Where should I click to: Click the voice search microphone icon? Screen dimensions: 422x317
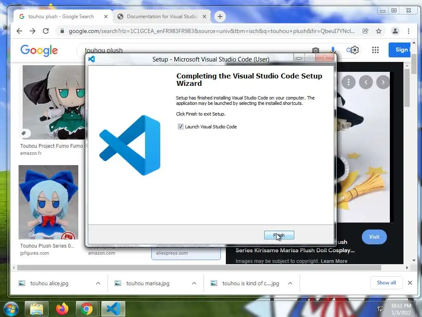pos(333,50)
